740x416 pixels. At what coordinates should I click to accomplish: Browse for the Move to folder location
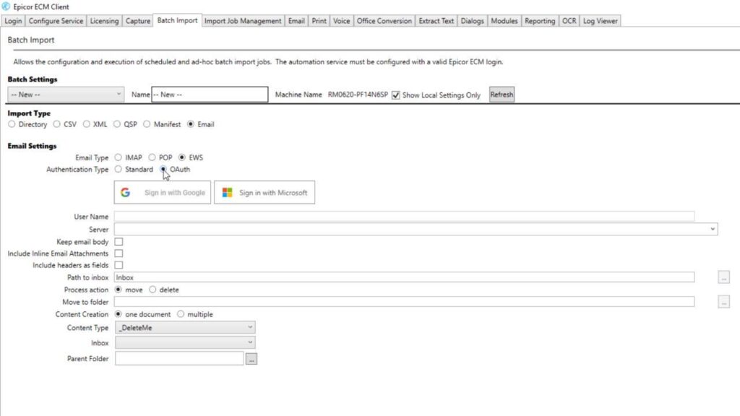point(723,303)
